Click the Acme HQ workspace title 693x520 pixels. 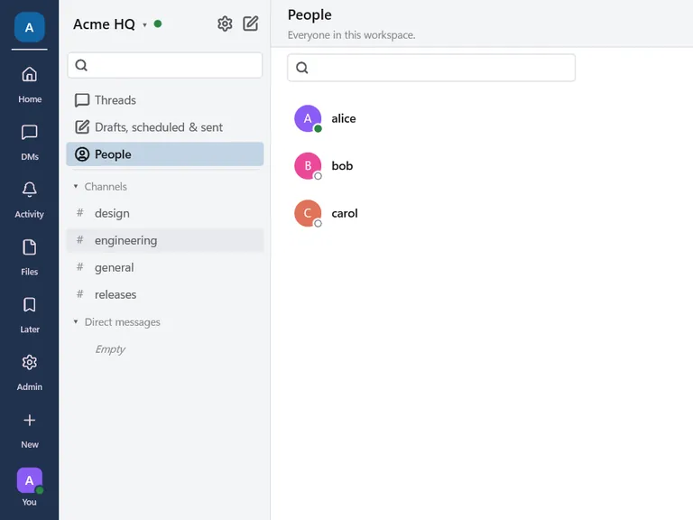pyautogui.click(x=104, y=24)
